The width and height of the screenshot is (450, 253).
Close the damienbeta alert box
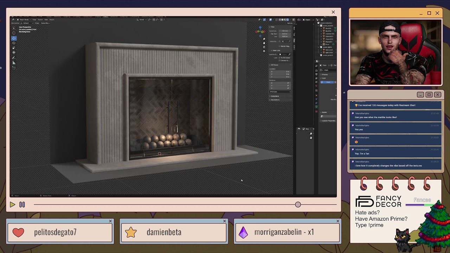(x=225, y=221)
